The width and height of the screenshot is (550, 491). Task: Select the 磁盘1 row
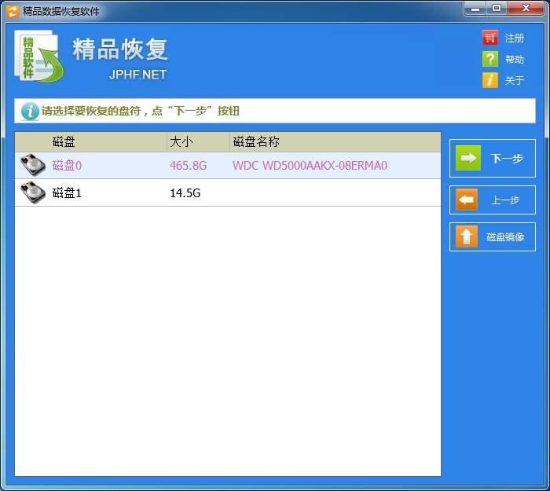click(x=228, y=193)
